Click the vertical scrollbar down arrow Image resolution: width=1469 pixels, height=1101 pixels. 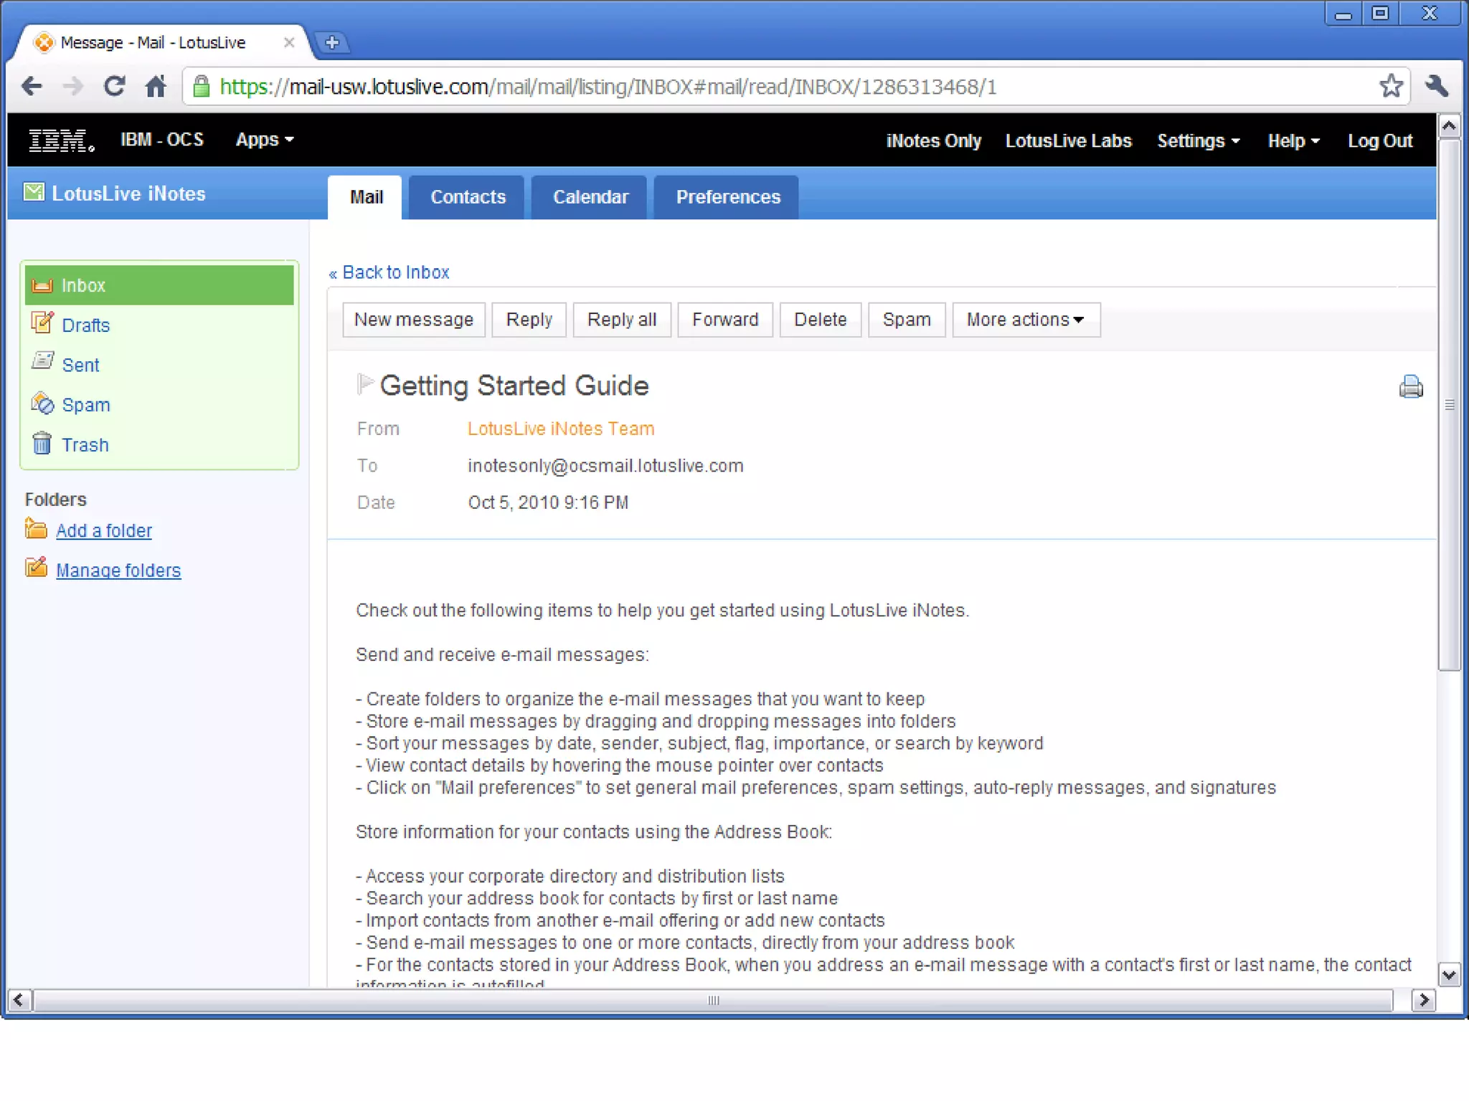1449,975
